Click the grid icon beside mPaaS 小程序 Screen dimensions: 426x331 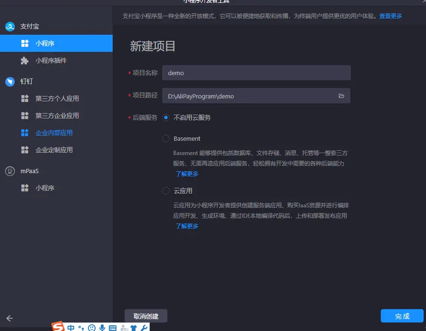click(25, 188)
